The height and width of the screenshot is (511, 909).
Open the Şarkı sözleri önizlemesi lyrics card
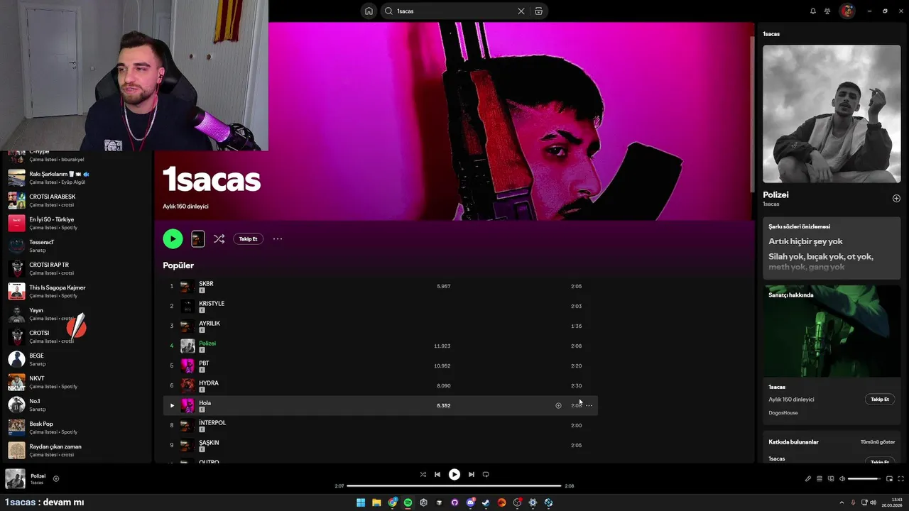tap(832, 248)
